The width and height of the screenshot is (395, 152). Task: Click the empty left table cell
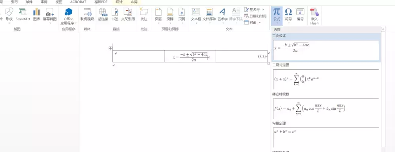(x=138, y=56)
